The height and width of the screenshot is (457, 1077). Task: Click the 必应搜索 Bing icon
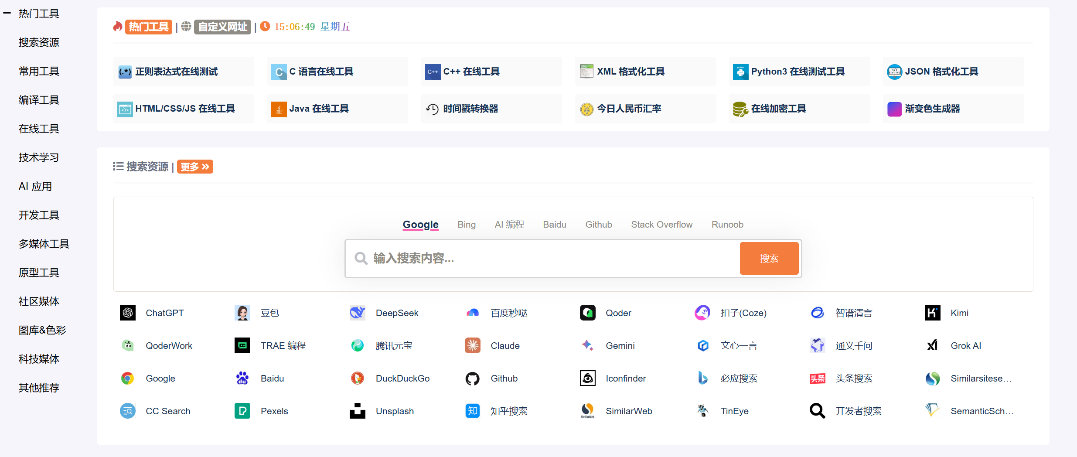(702, 378)
